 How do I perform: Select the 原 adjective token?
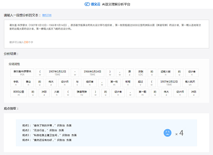point(129,73)
